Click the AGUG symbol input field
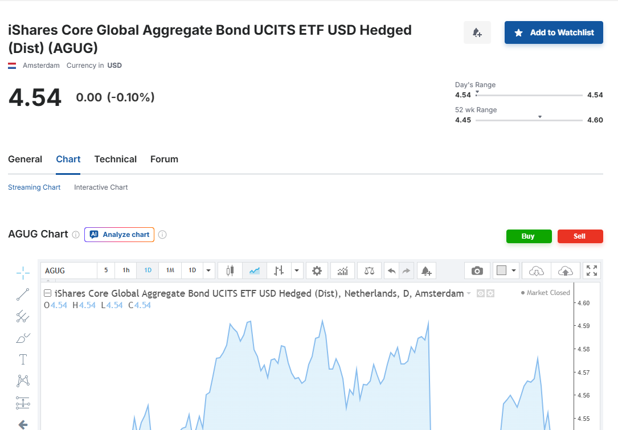Viewport: 618px width, 430px height. click(x=68, y=271)
